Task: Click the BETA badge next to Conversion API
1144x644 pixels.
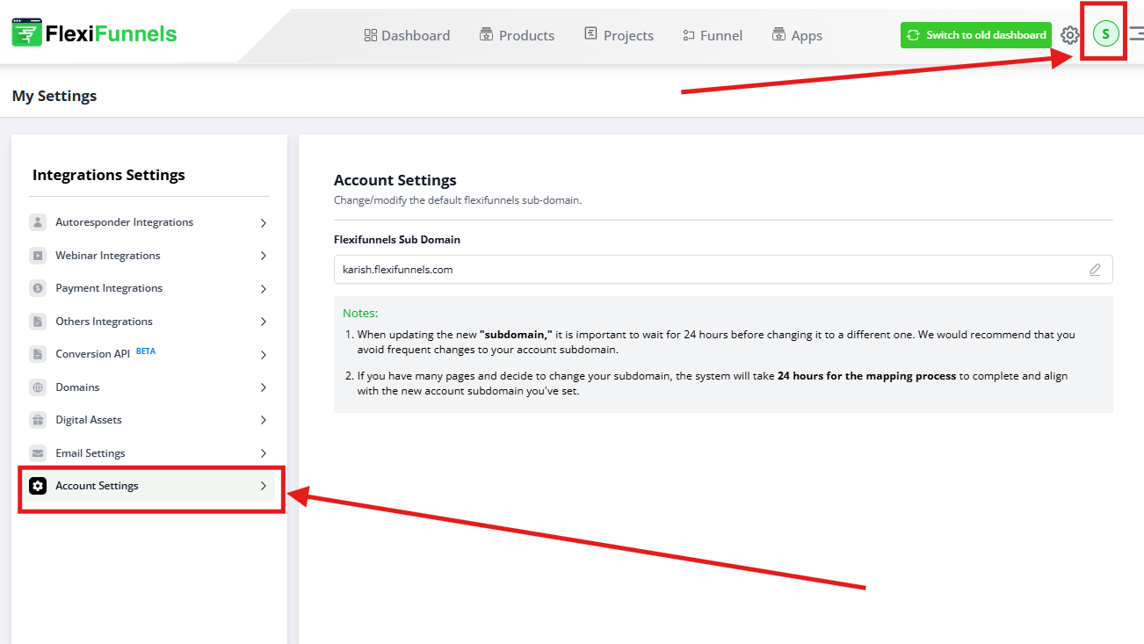Action: (x=146, y=351)
